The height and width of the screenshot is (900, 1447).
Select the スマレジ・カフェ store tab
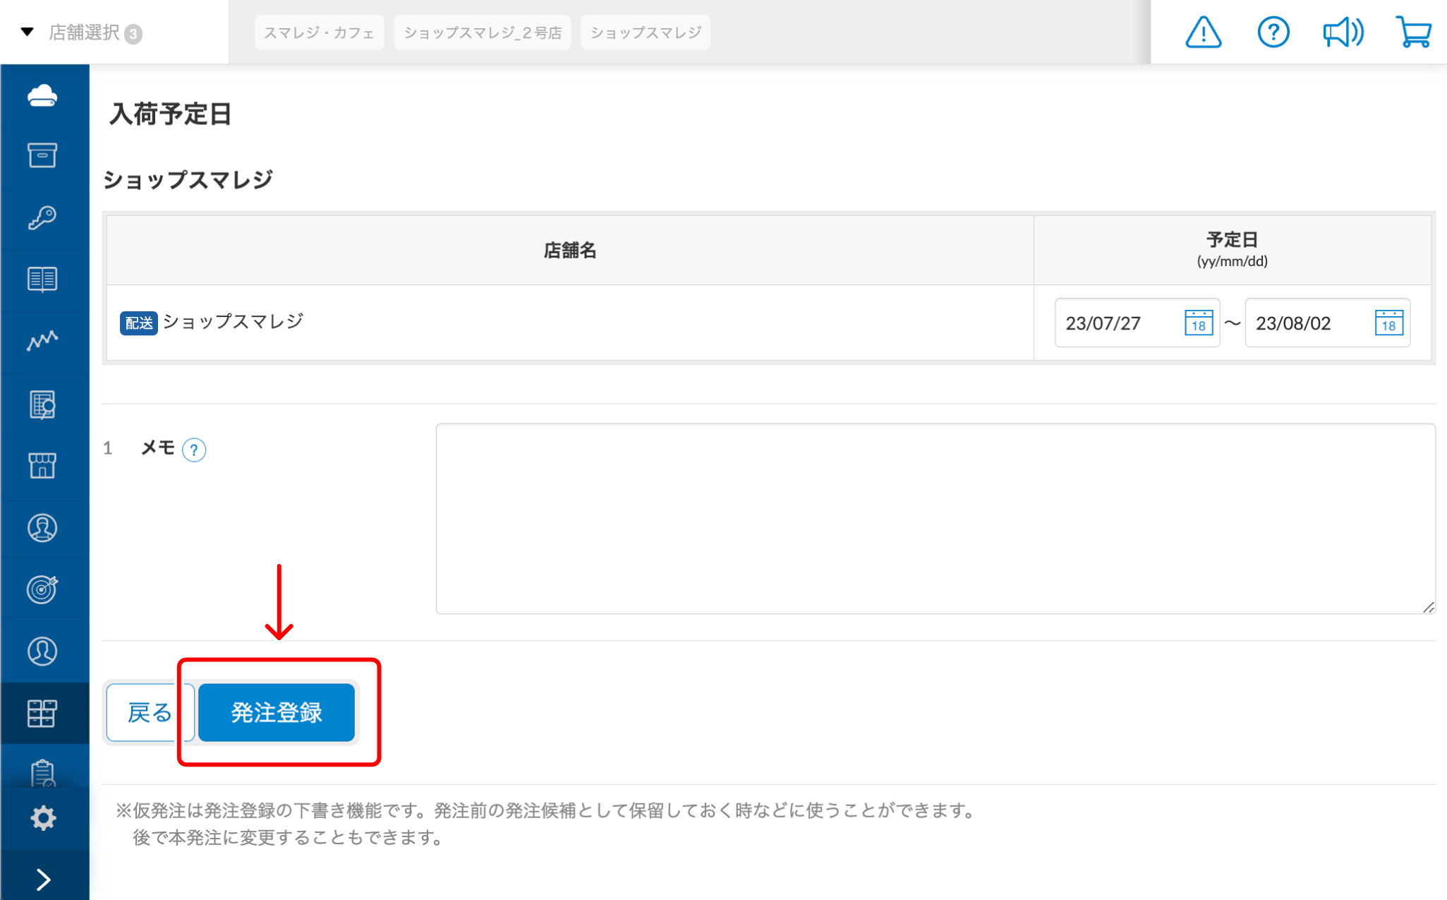(x=319, y=32)
